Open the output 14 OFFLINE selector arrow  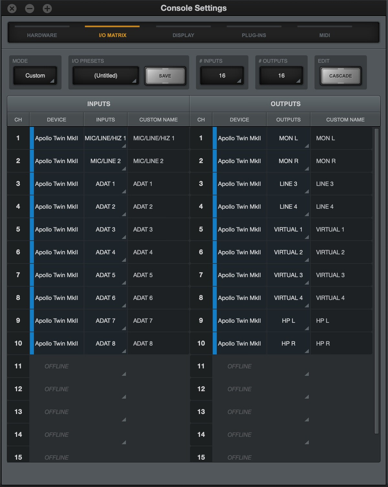(x=307, y=442)
